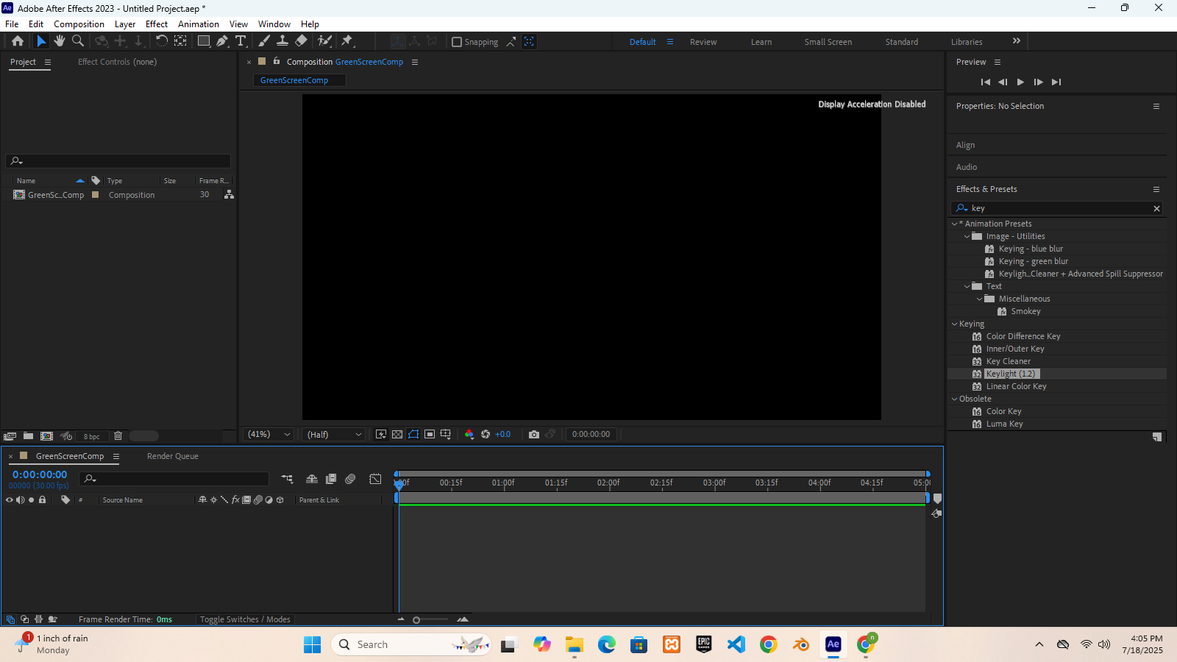This screenshot has height=662, width=1177.
Task: Switch to Effect Controls tab
Action: click(x=117, y=62)
